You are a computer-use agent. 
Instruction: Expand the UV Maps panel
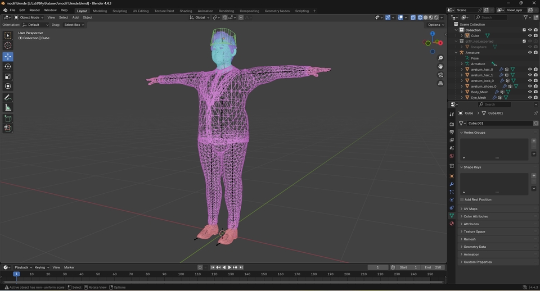tap(471, 209)
